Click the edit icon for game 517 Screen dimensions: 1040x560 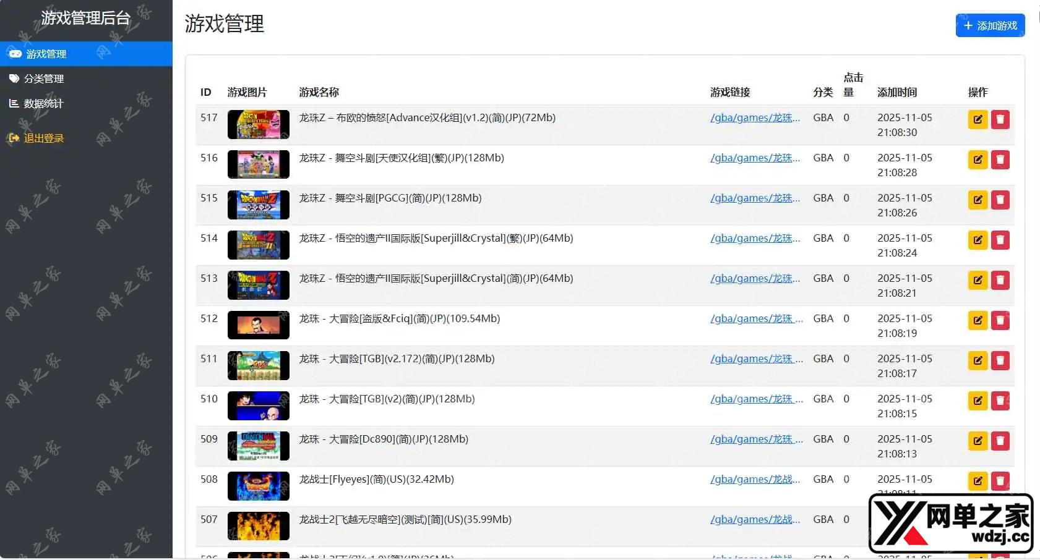pyautogui.click(x=978, y=120)
